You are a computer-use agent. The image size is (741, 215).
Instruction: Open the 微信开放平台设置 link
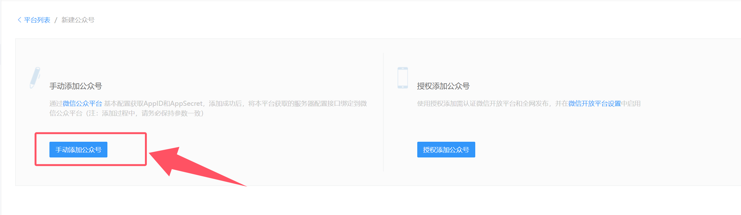(594, 104)
